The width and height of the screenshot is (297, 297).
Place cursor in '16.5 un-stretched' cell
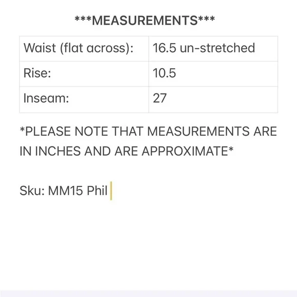[214, 49]
